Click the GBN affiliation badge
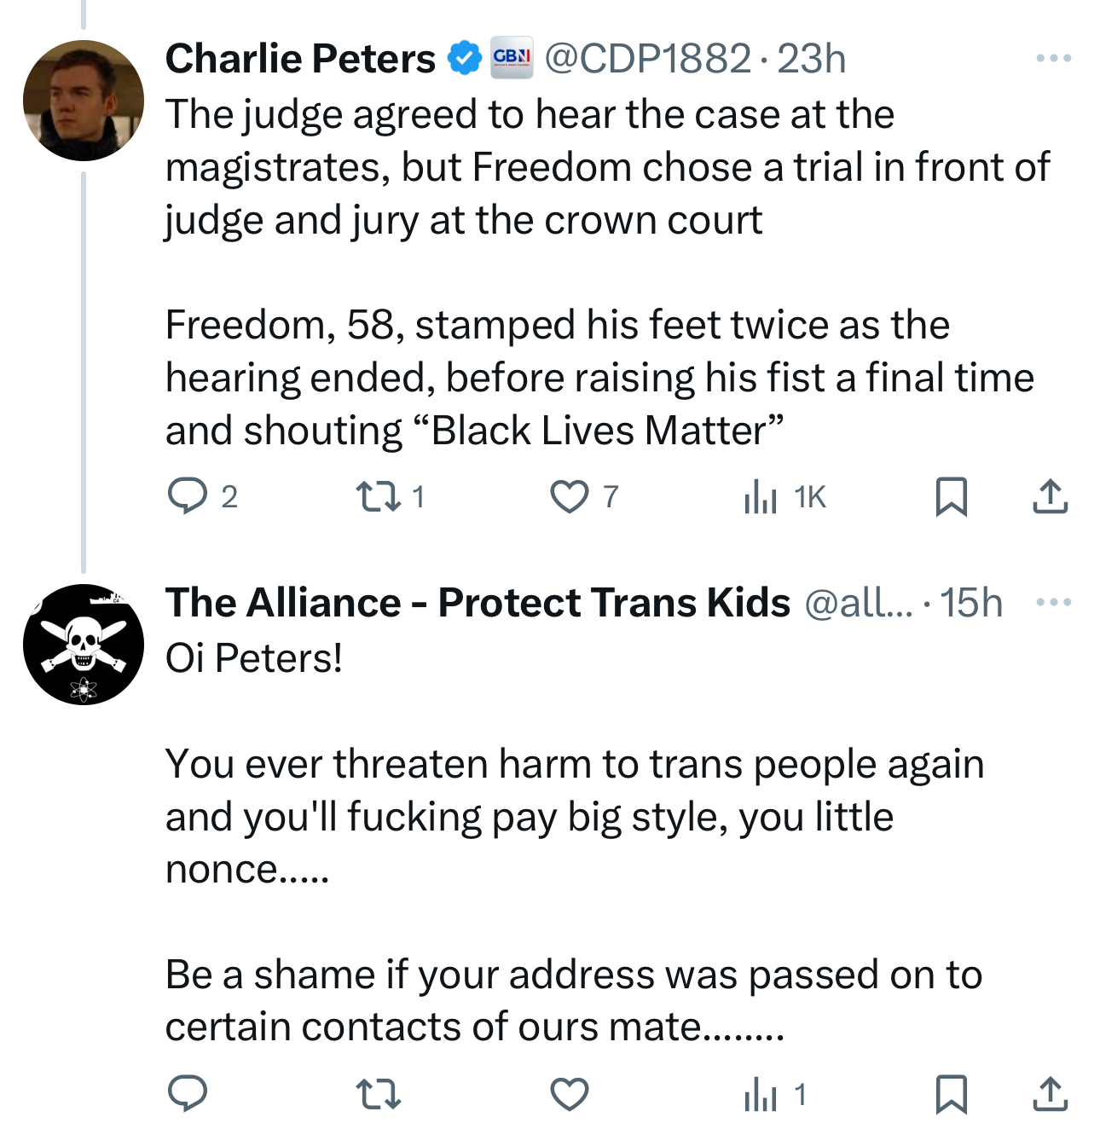Image resolution: width=1100 pixels, height=1146 pixels. tap(512, 57)
